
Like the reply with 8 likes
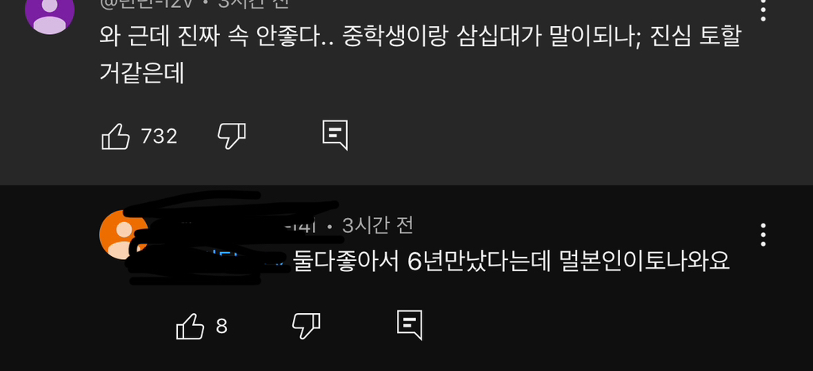click(x=191, y=327)
